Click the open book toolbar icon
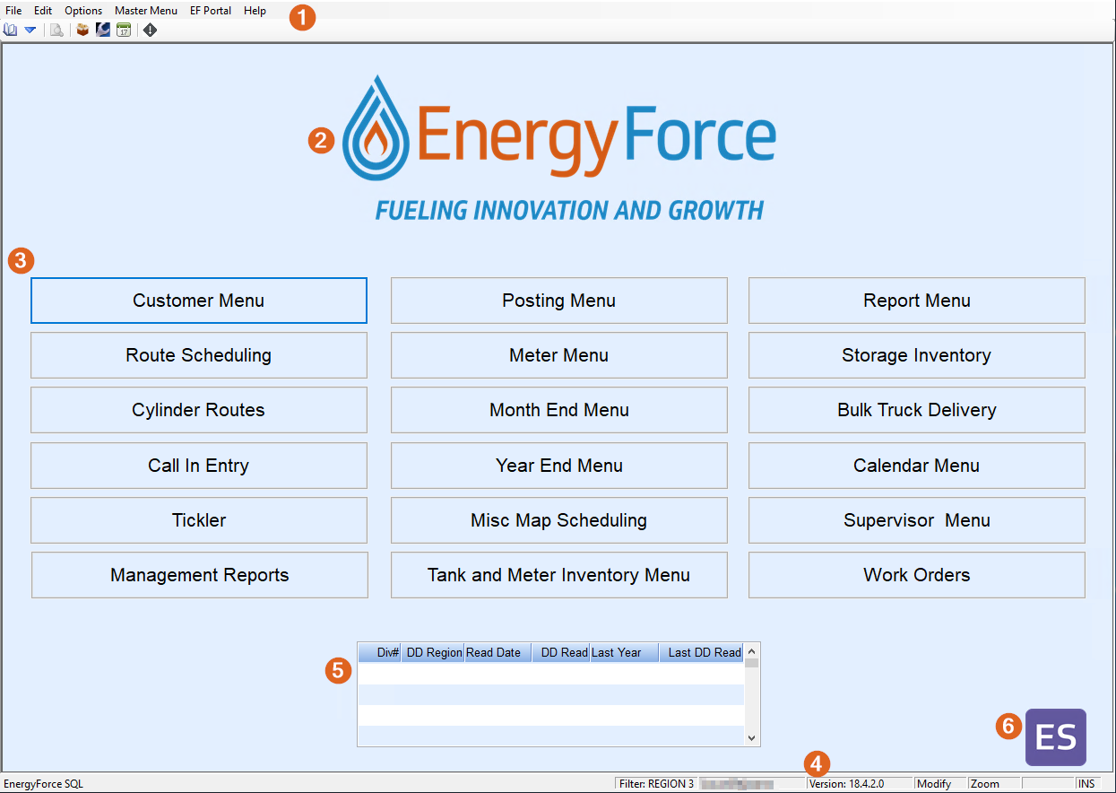1116x793 pixels. pos(10,30)
